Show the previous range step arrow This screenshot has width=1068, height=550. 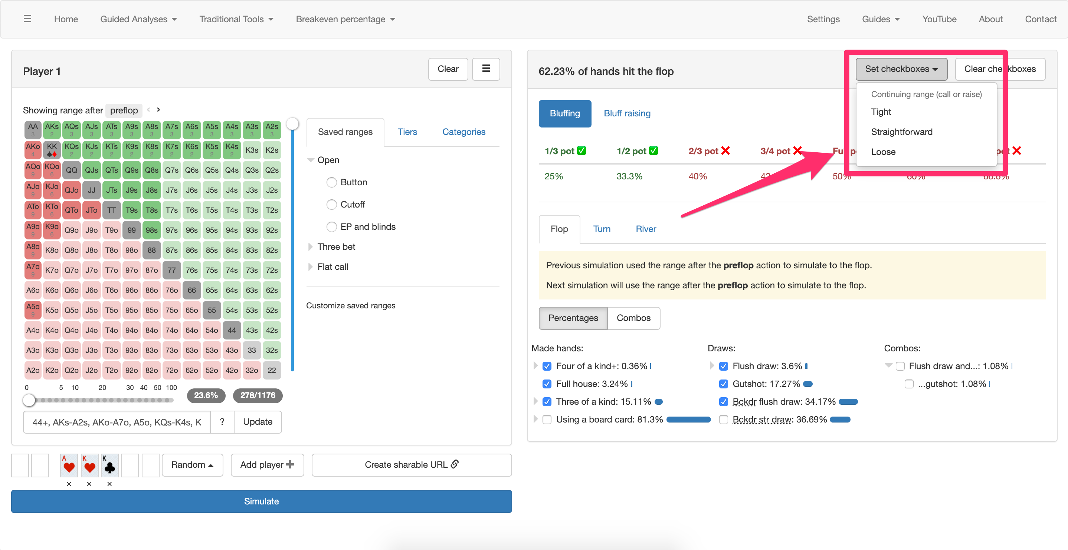pos(148,110)
